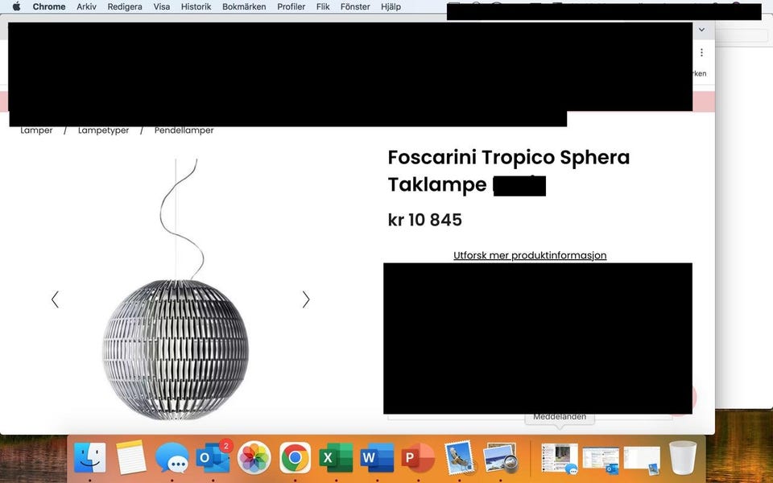Show next product image with right arrow

[306, 299]
